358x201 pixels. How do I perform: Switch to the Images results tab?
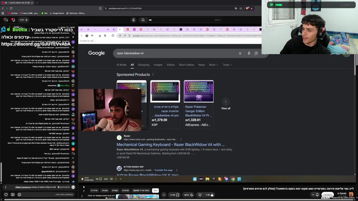click(x=158, y=65)
